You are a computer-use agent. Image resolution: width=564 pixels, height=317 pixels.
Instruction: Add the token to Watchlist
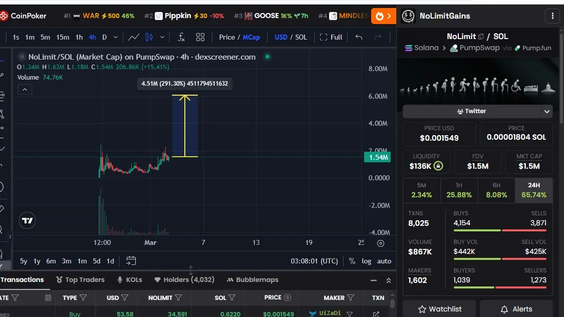pos(440,308)
